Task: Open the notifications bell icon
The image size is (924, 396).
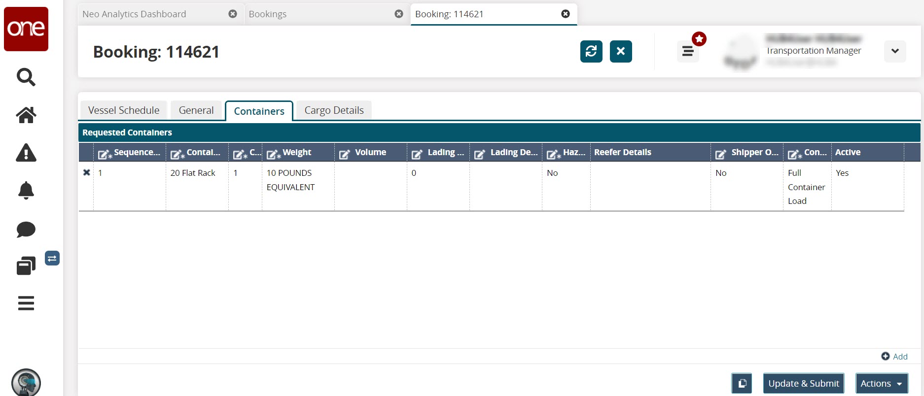Action: (26, 191)
